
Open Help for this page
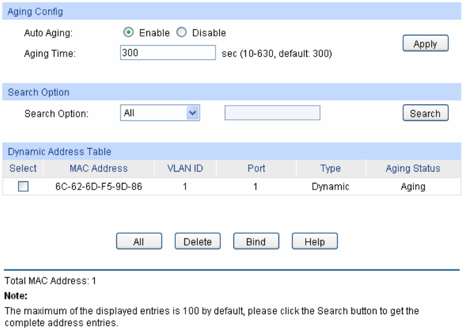click(314, 242)
